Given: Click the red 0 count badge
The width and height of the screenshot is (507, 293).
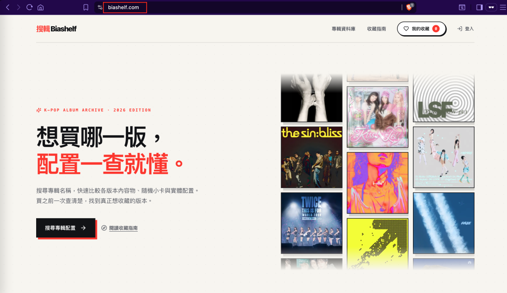Looking at the screenshot, I should pyautogui.click(x=436, y=29).
